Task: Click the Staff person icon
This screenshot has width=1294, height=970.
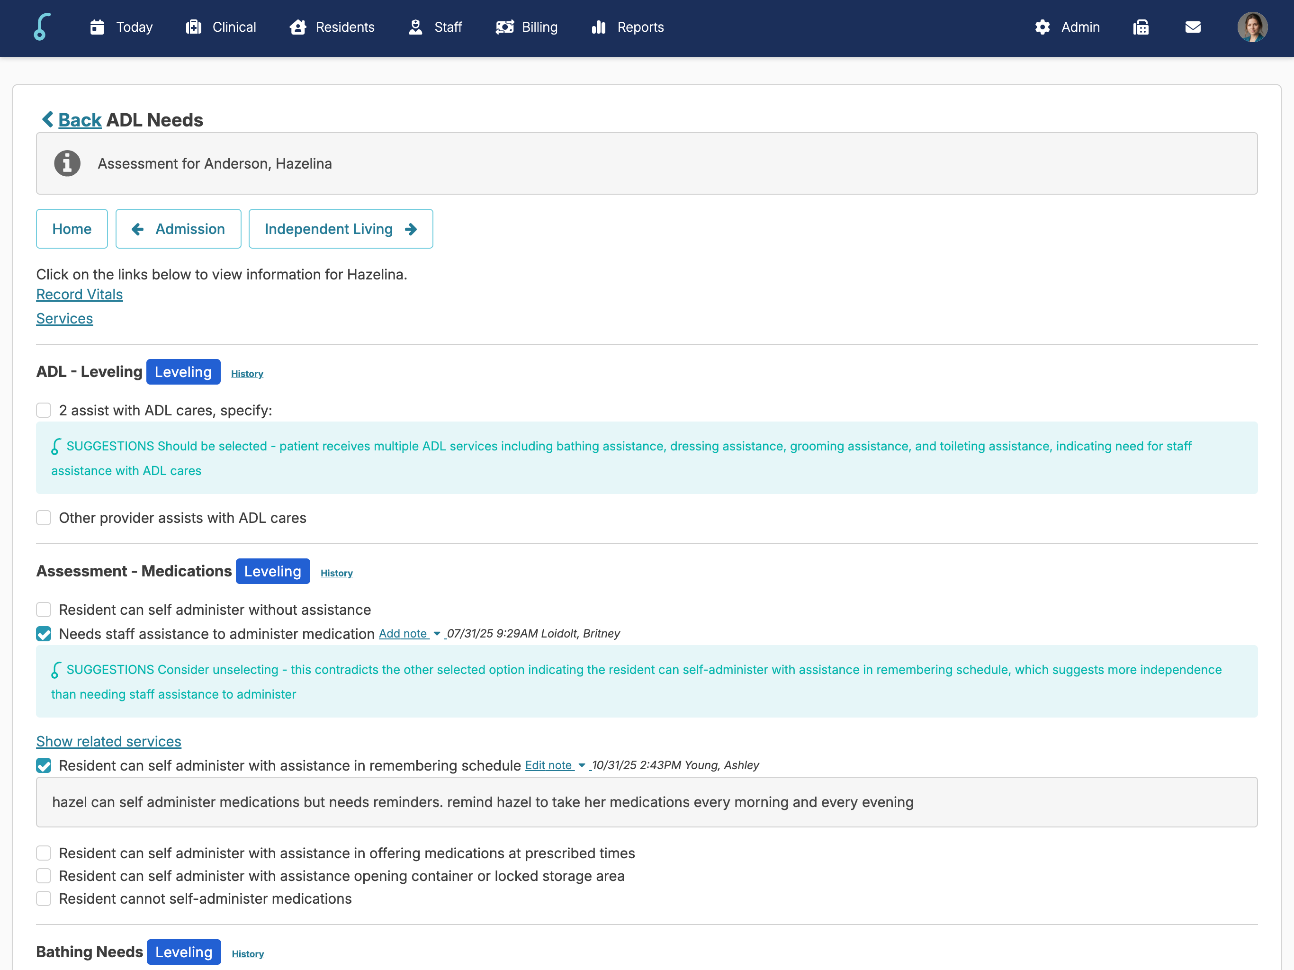Action: pyautogui.click(x=415, y=27)
